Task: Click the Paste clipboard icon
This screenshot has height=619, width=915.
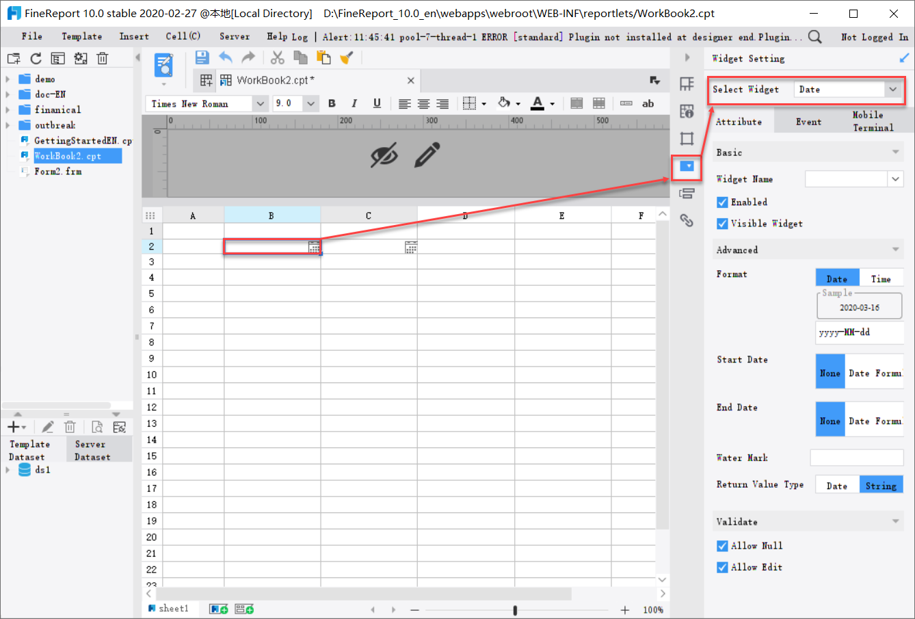Action: [x=323, y=57]
